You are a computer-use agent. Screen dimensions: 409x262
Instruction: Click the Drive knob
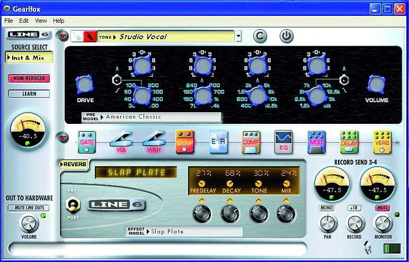click(85, 85)
